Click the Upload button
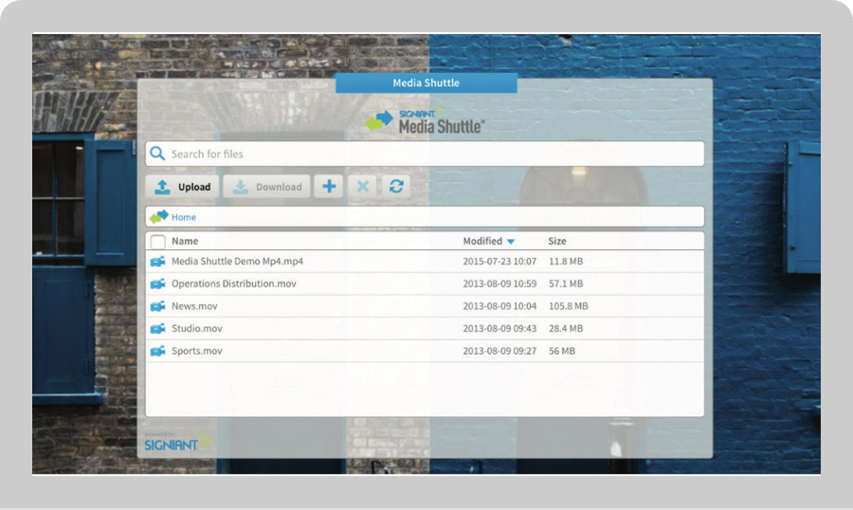The width and height of the screenshot is (853, 510). tap(183, 187)
